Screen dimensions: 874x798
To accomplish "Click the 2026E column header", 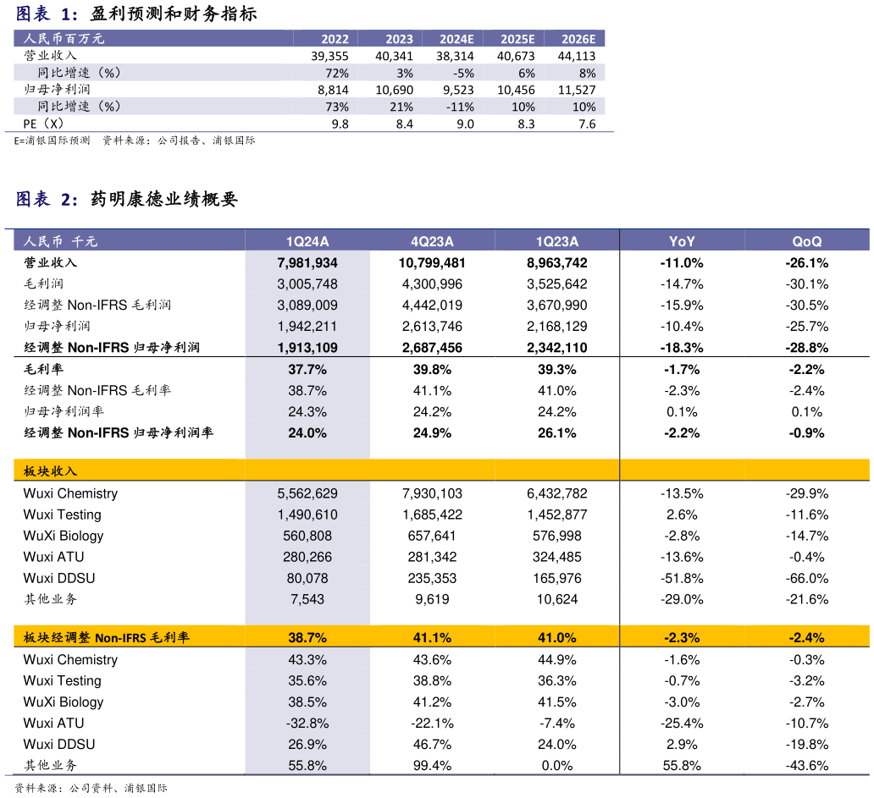I will (x=578, y=39).
